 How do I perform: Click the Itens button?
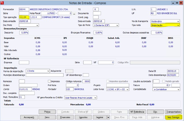pyautogui.click(x=47, y=117)
